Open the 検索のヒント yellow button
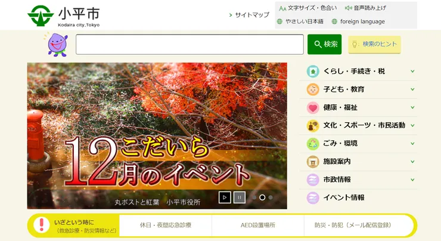This screenshot has width=441, height=241. point(374,44)
